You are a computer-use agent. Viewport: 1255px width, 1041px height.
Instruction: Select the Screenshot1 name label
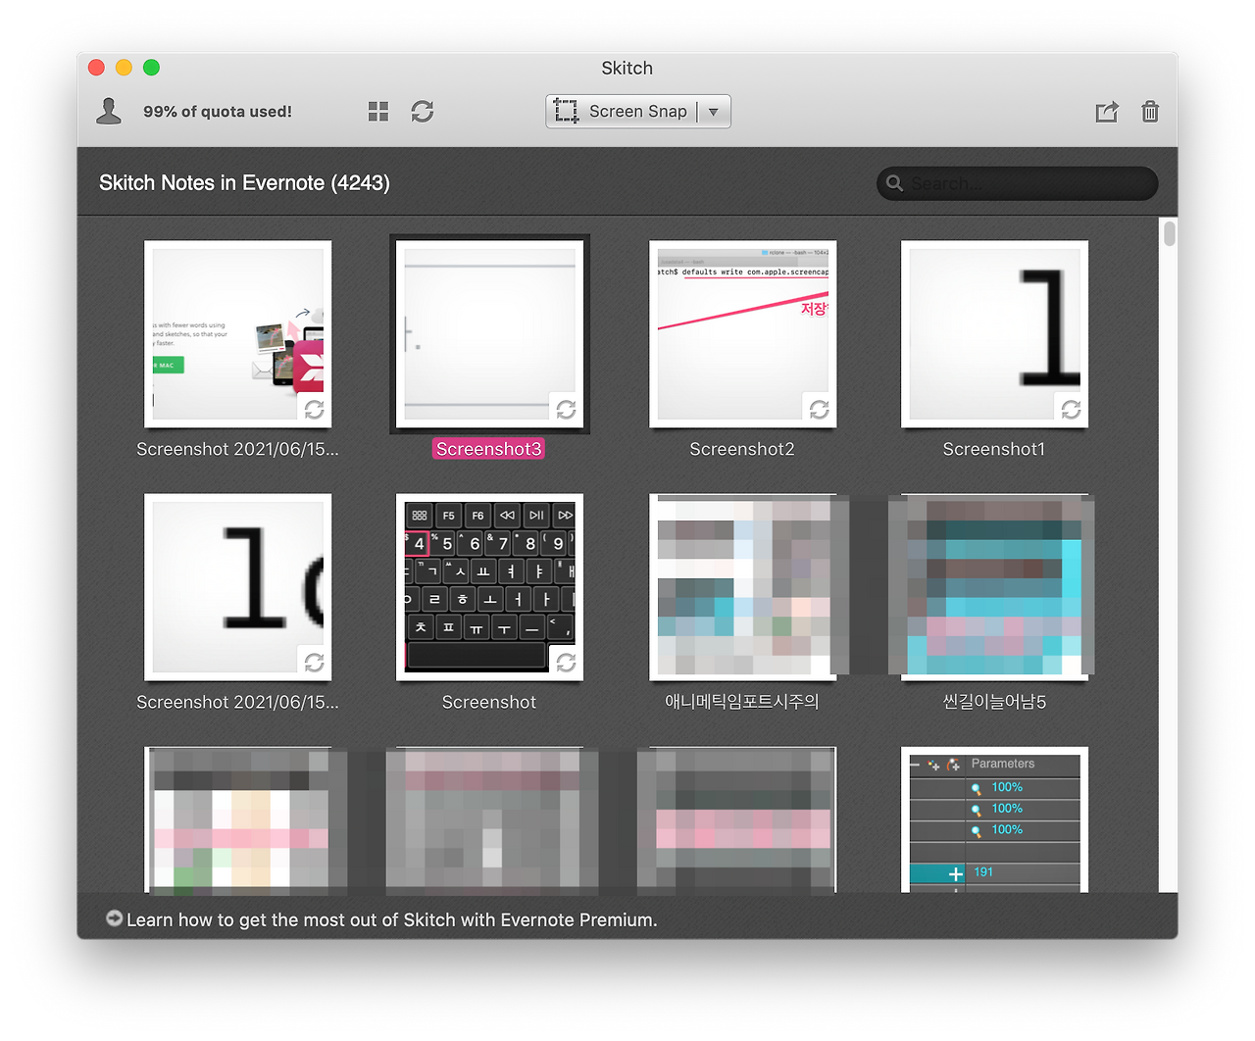coord(994,449)
